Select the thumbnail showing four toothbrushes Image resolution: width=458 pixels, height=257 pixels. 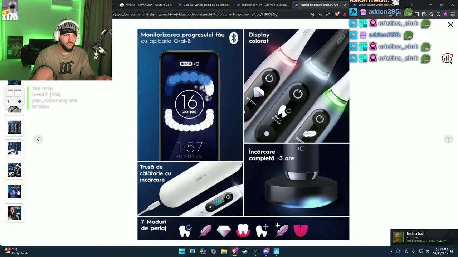click(x=14, y=127)
